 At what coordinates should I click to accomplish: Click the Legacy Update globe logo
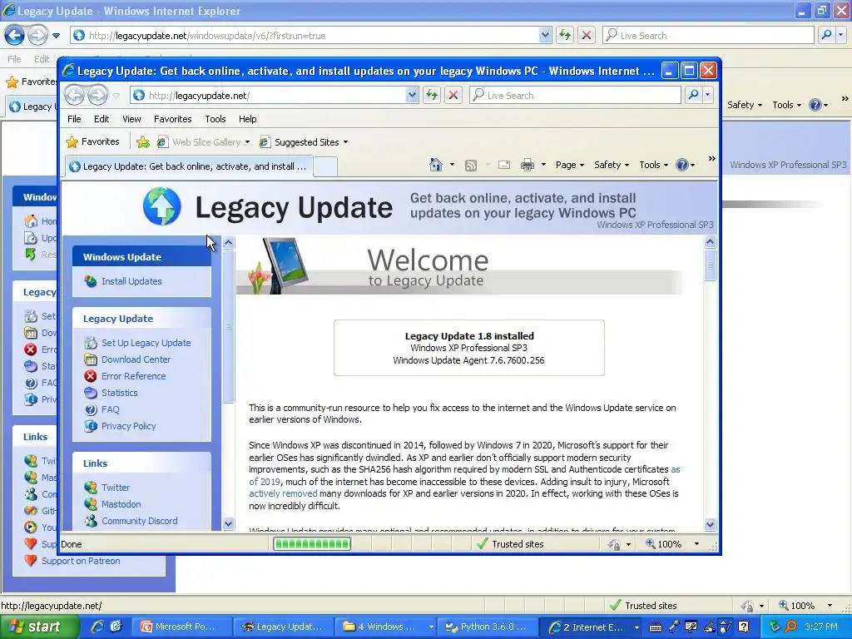point(162,206)
